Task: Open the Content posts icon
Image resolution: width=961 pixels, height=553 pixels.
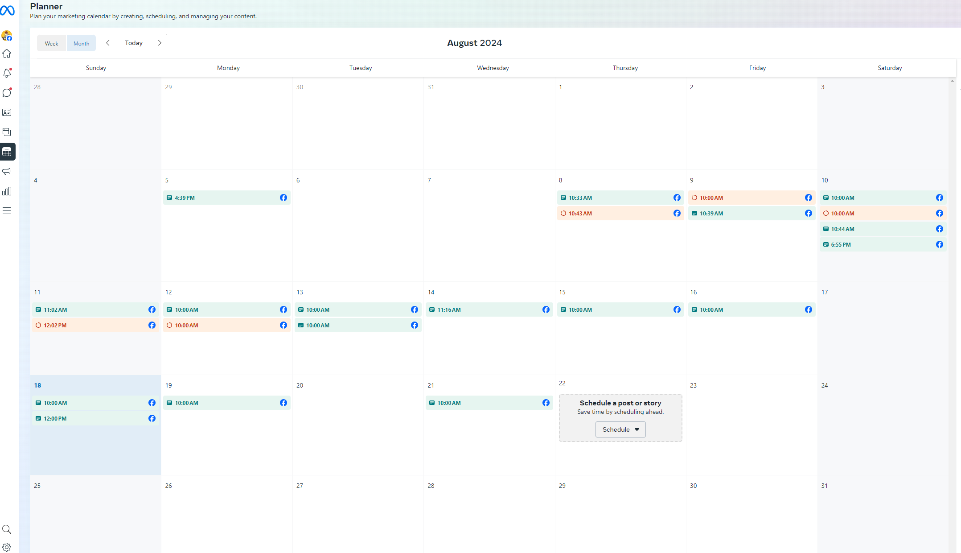Action: (x=7, y=132)
